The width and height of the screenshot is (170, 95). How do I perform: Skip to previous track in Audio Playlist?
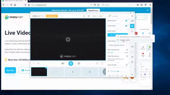coord(109,76)
